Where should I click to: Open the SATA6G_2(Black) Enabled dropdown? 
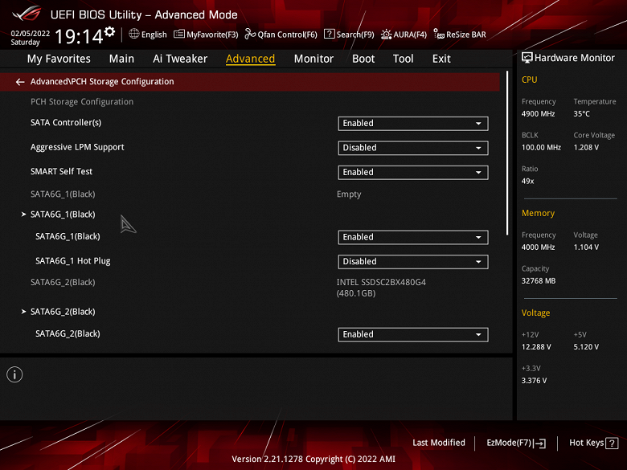point(413,334)
